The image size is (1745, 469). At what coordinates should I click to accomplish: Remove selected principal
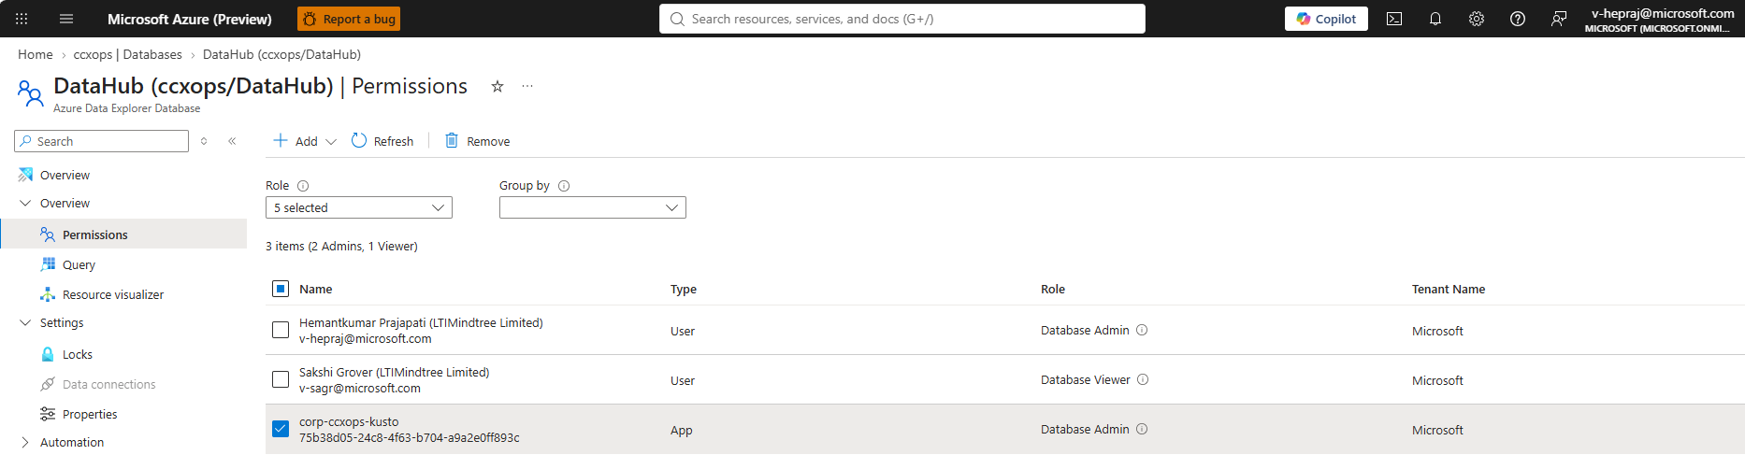point(477,141)
